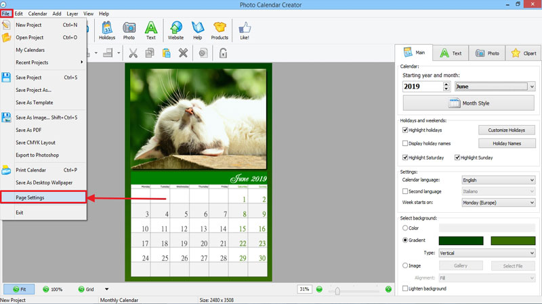Click the Holiday Names button
The height and width of the screenshot is (304, 542).
click(507, 143)
